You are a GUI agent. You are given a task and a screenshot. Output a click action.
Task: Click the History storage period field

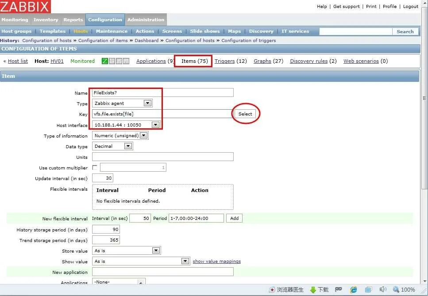click(x=106, y=229)
